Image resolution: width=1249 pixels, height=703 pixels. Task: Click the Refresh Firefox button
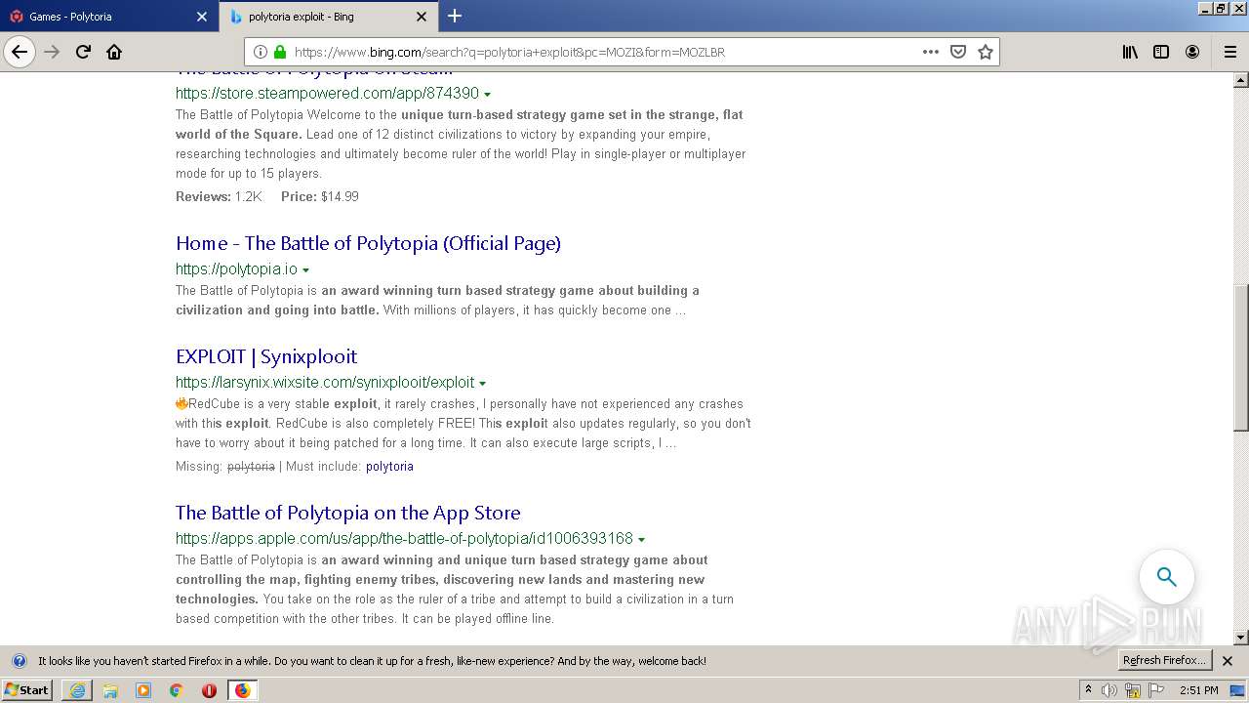pyautogui.click(x=1164, y=661)
